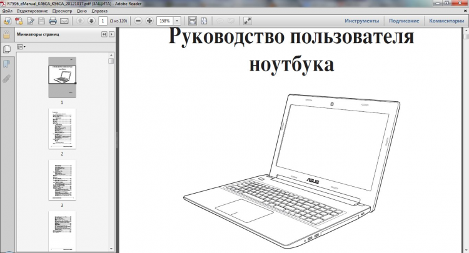Enable scrolling fit-width mode icon
Viewport: 469px width, 253px height.
point(193,21)
